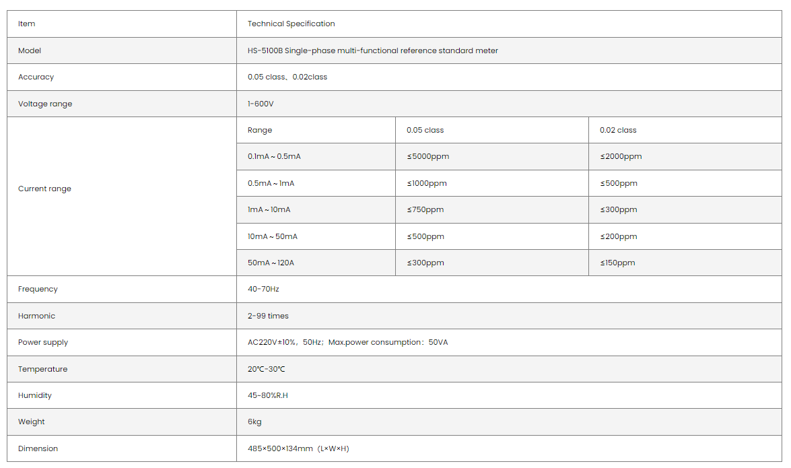Click the 'Accuracy' row label
The width and height of the screenshot is (791, 468).
coord(36,77)
